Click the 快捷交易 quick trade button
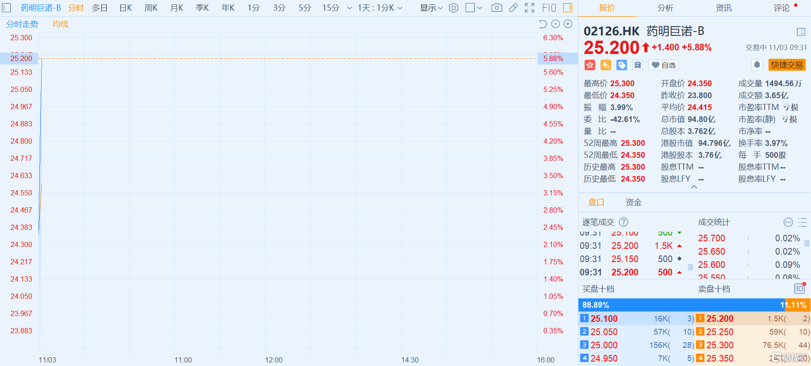This screenshot has height=366, width=811. click(787, 65)
